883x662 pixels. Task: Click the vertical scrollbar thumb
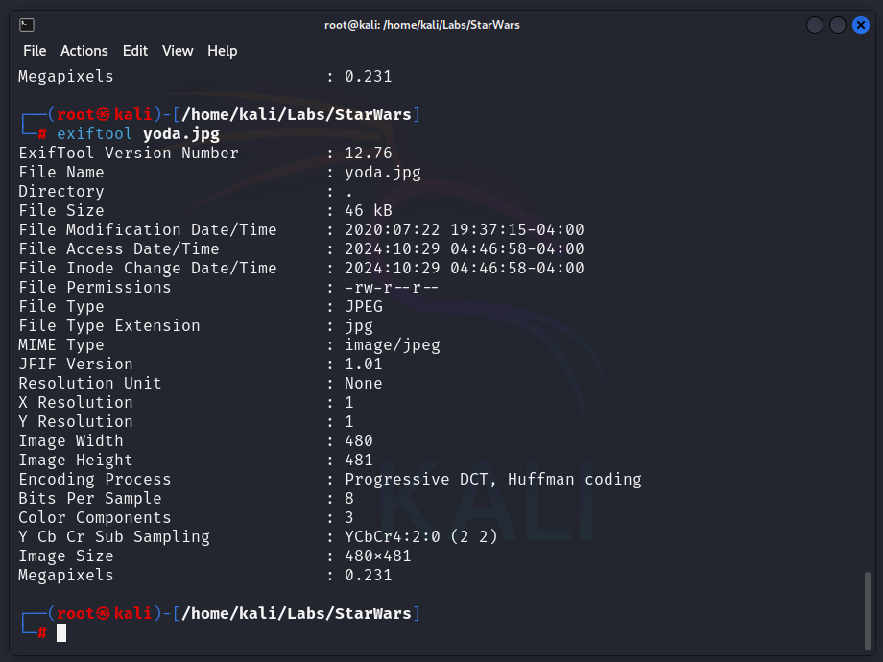(868, 608)
